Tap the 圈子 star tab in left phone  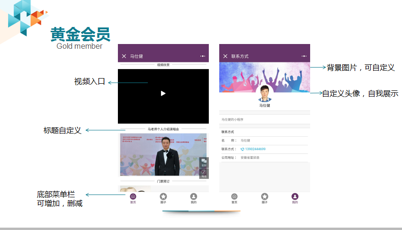point(163,197)
